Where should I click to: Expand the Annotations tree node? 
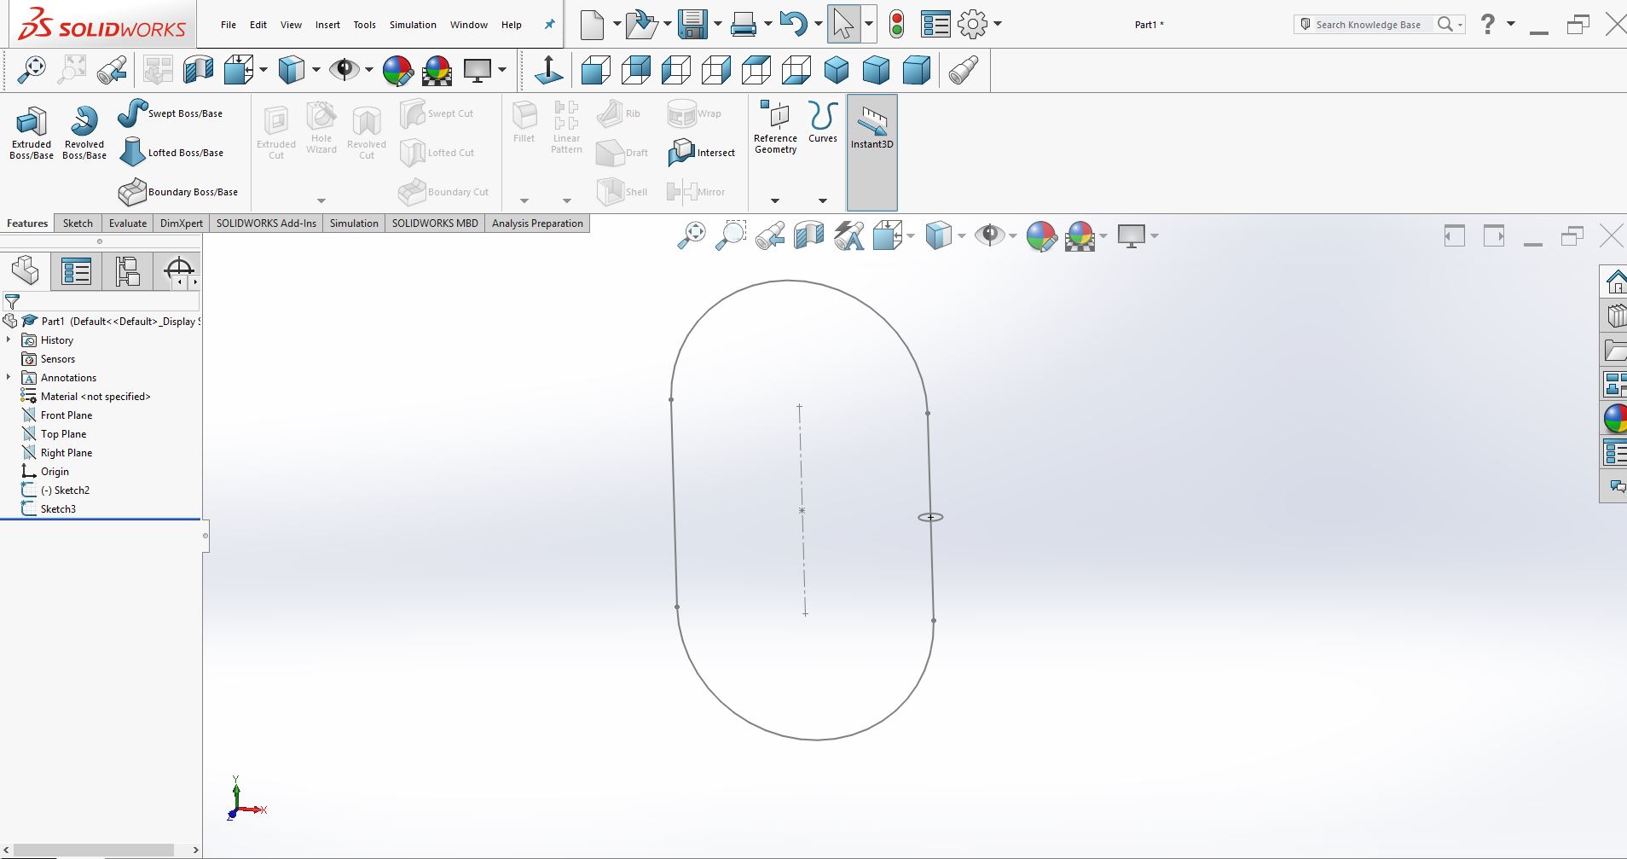click(x=9, y=377)
